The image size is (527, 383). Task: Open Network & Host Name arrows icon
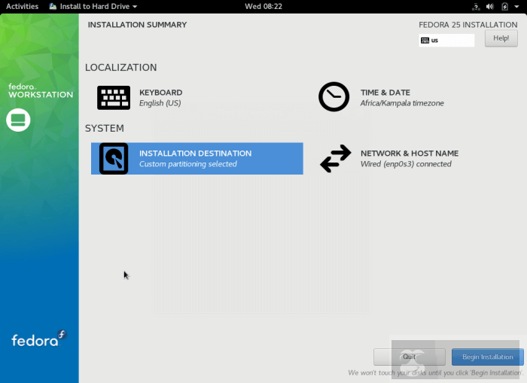336,159
